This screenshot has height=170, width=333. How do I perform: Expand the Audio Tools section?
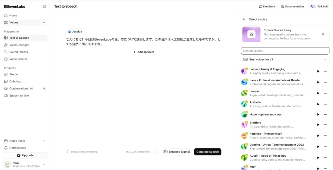[x=25, y=141]
